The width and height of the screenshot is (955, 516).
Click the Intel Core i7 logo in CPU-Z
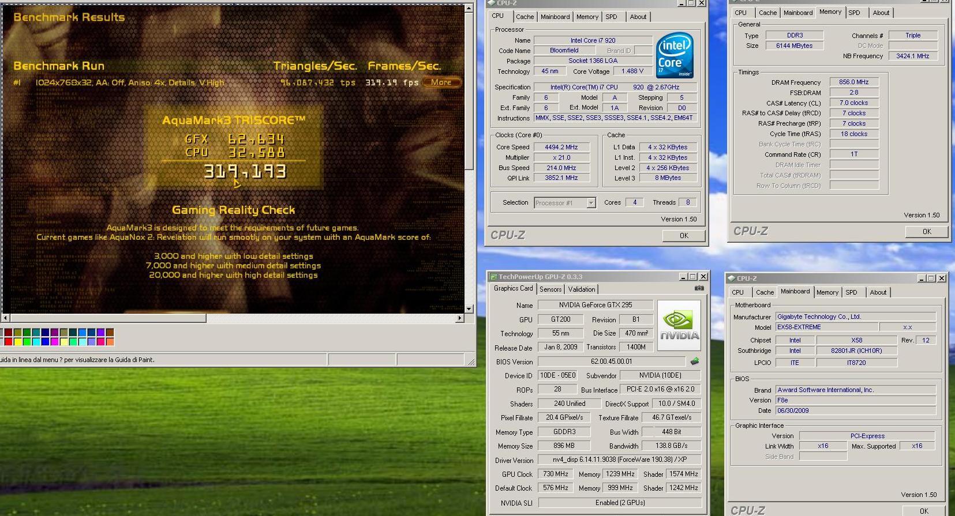[x=675, y=55]
